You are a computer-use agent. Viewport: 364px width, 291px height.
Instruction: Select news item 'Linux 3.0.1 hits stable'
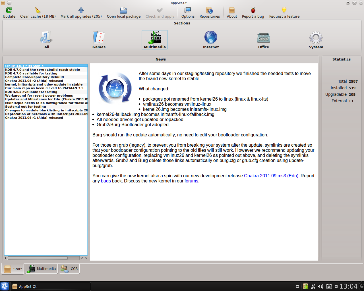pyautogui.click(x=46, y=66)
